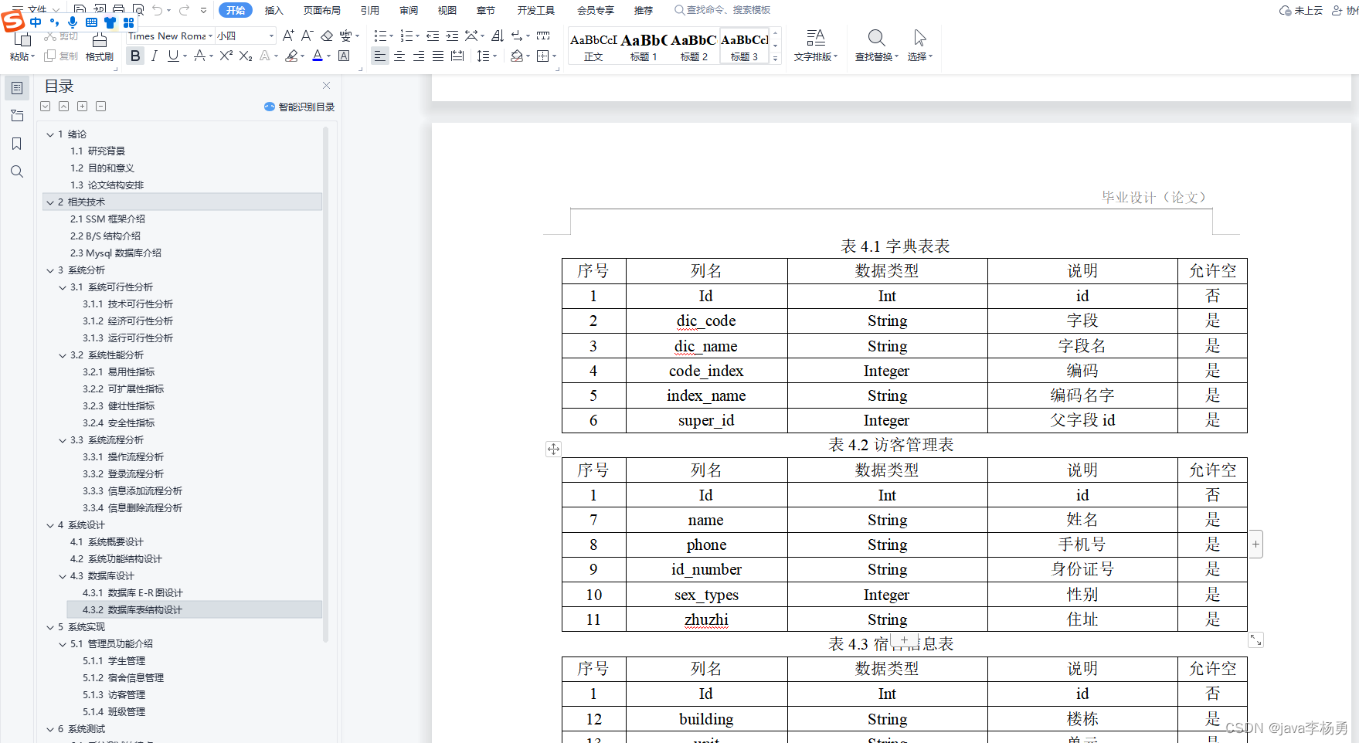Apply justified text alignment
The height and width of the screenshot is (743, 1359).
pos(438,56)
